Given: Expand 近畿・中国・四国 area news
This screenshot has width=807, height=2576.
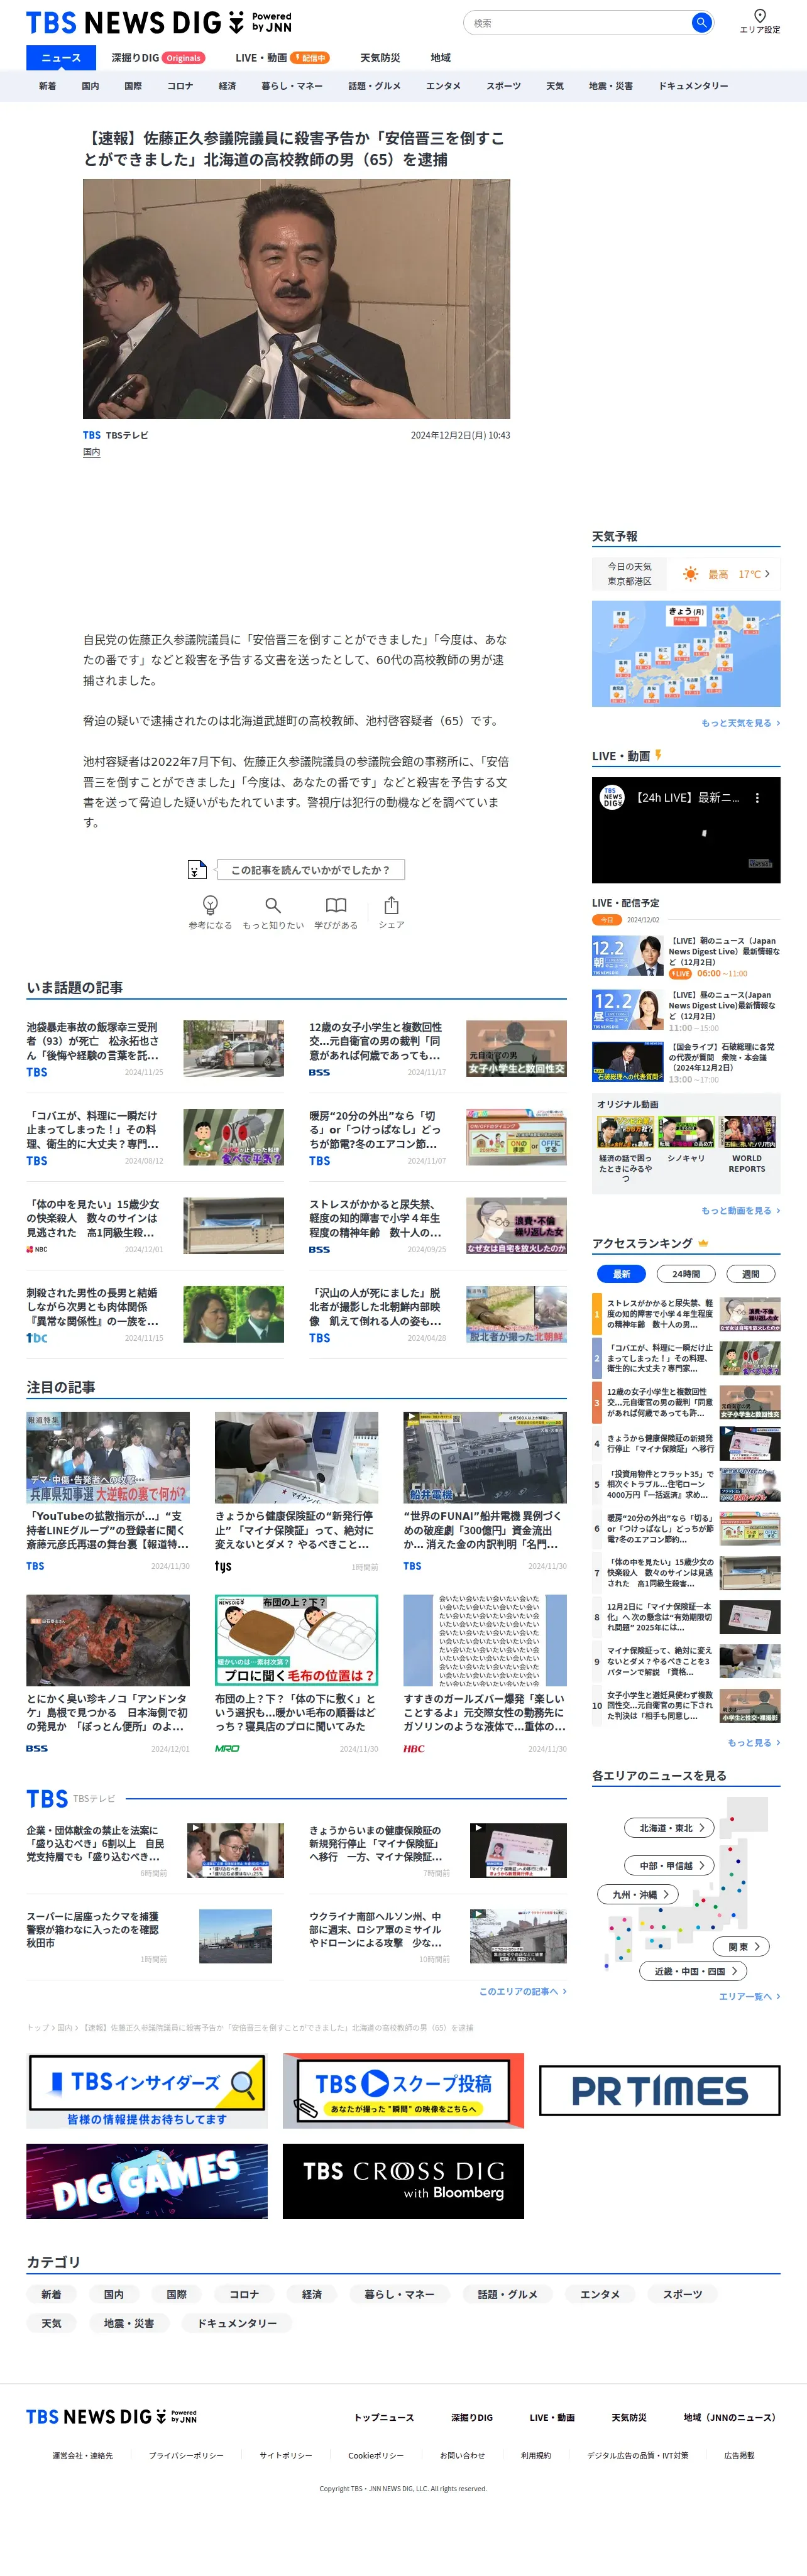Looking at the screenshot, I should [693, 1971].
